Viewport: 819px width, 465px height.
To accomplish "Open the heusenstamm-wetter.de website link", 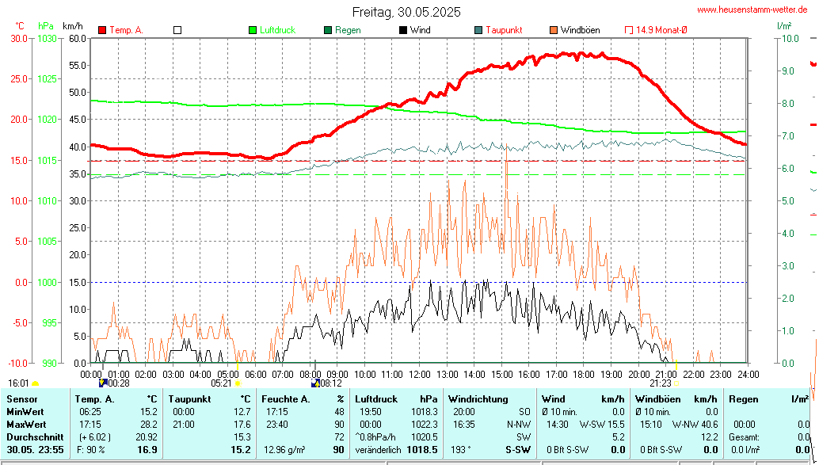I will tap(752, 10).
